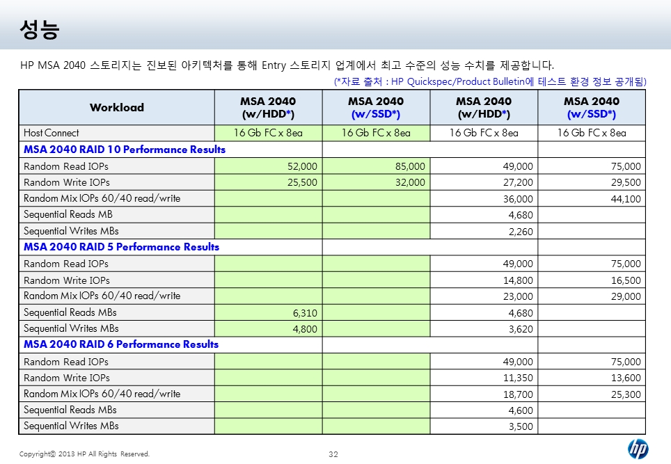This screenshot has width=671, height=464.
Task: Select the 4,800 value in green column
Action: pos(268,329)
